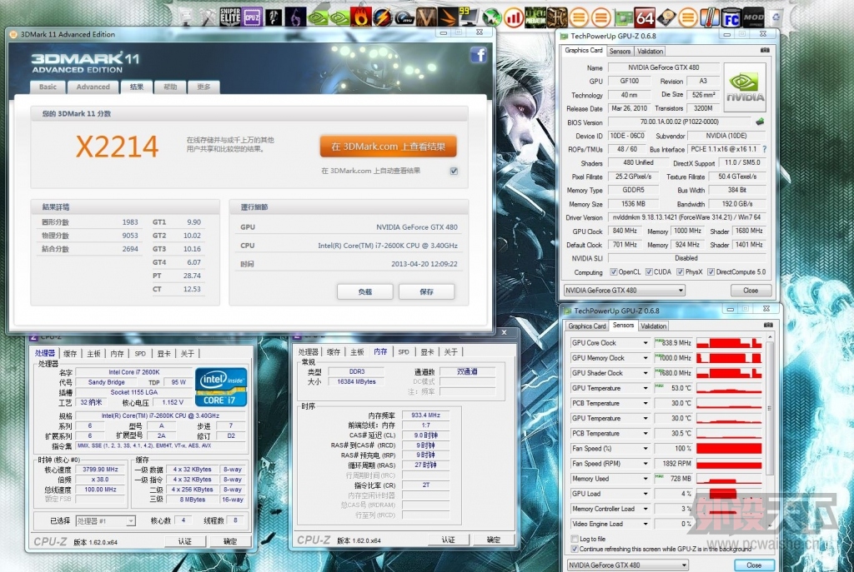Open 缓存 tab in CPU-Z processor window
Screen dimensions: 854x572
[x=70, y=353]
